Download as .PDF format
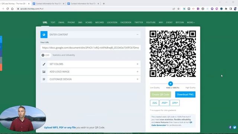This screenshot has width=238, height=134. (x=164, y=103)
